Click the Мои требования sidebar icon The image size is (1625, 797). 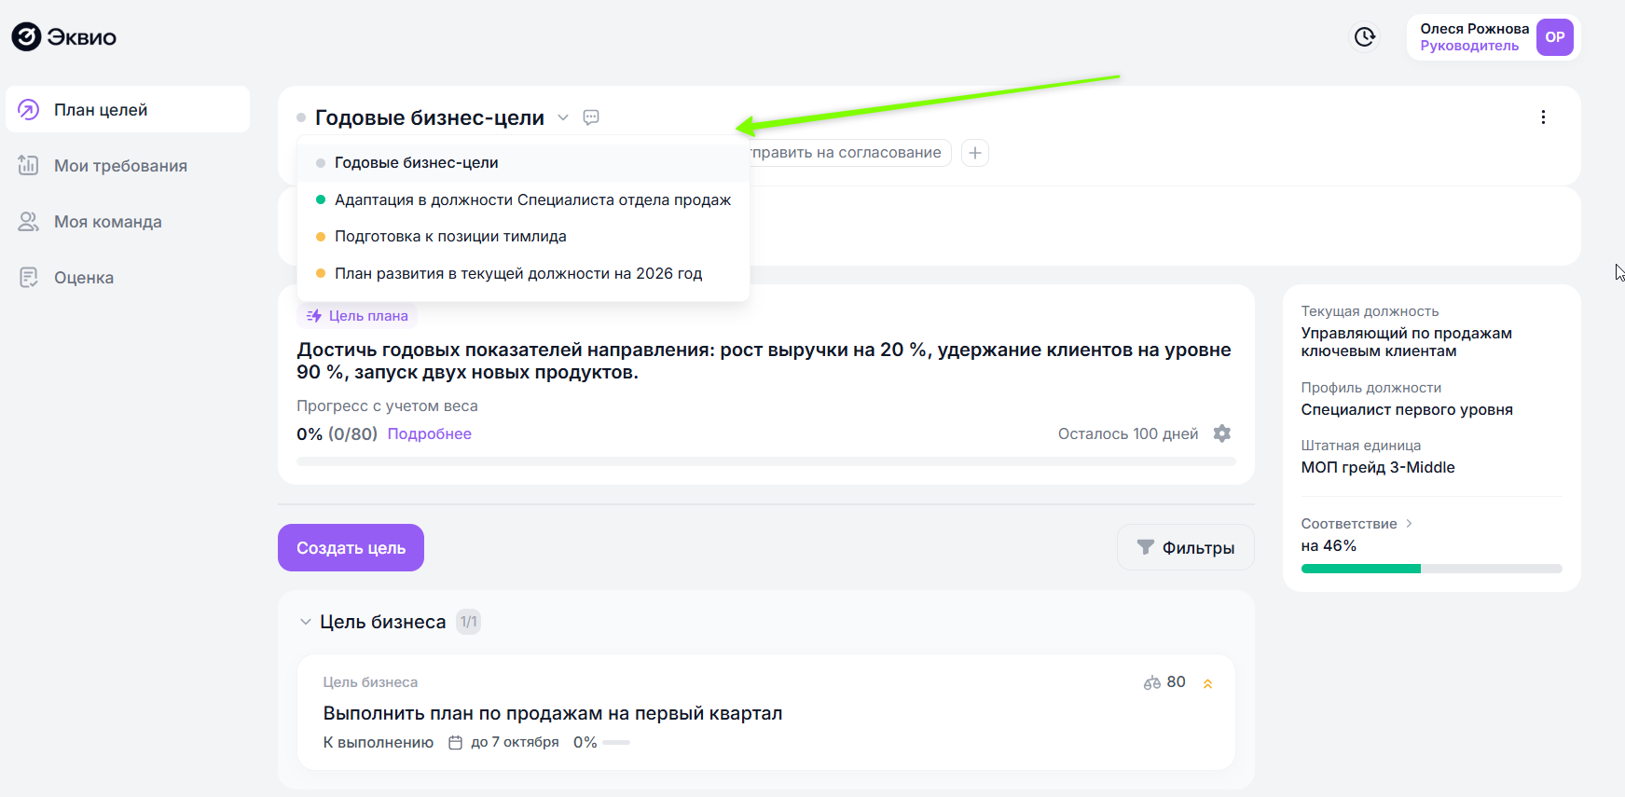(29, 166)
